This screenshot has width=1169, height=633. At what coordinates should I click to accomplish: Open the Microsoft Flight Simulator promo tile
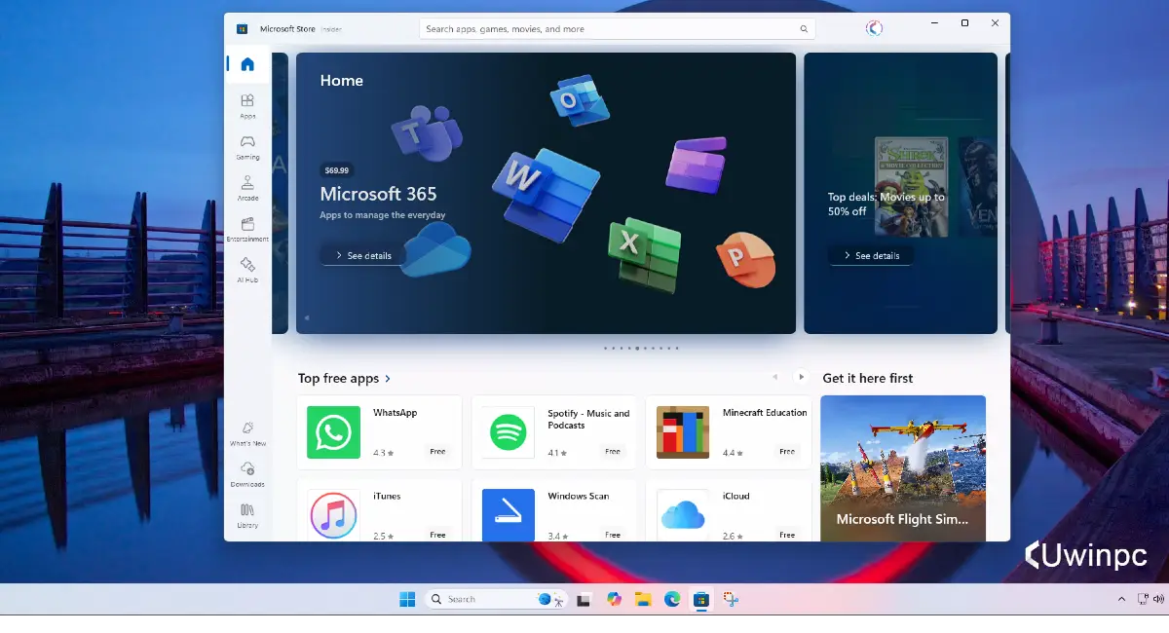903,468
